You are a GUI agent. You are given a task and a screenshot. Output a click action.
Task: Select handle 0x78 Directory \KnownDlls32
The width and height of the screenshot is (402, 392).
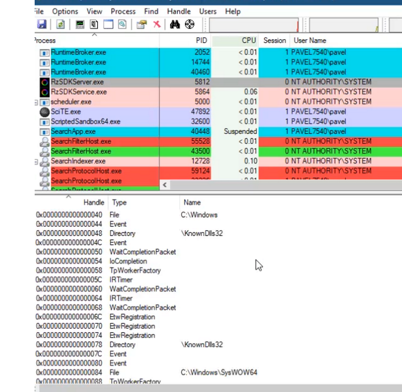click(218, 345)
